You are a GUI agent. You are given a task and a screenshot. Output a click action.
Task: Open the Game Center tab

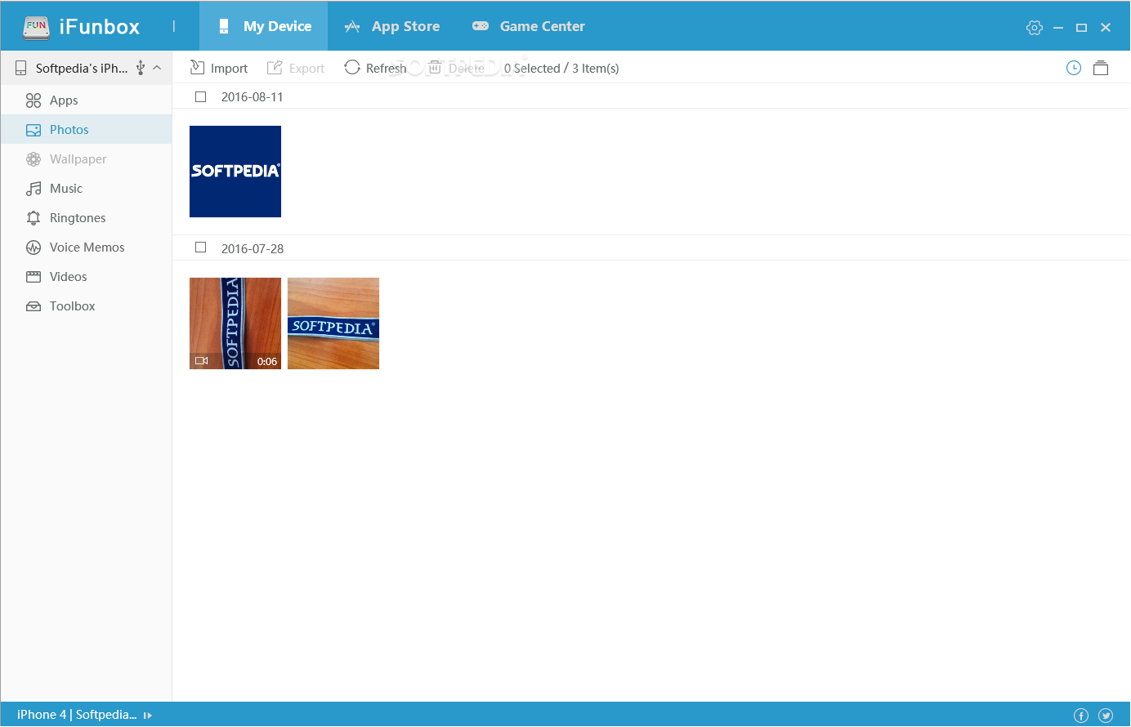(529, 26)
